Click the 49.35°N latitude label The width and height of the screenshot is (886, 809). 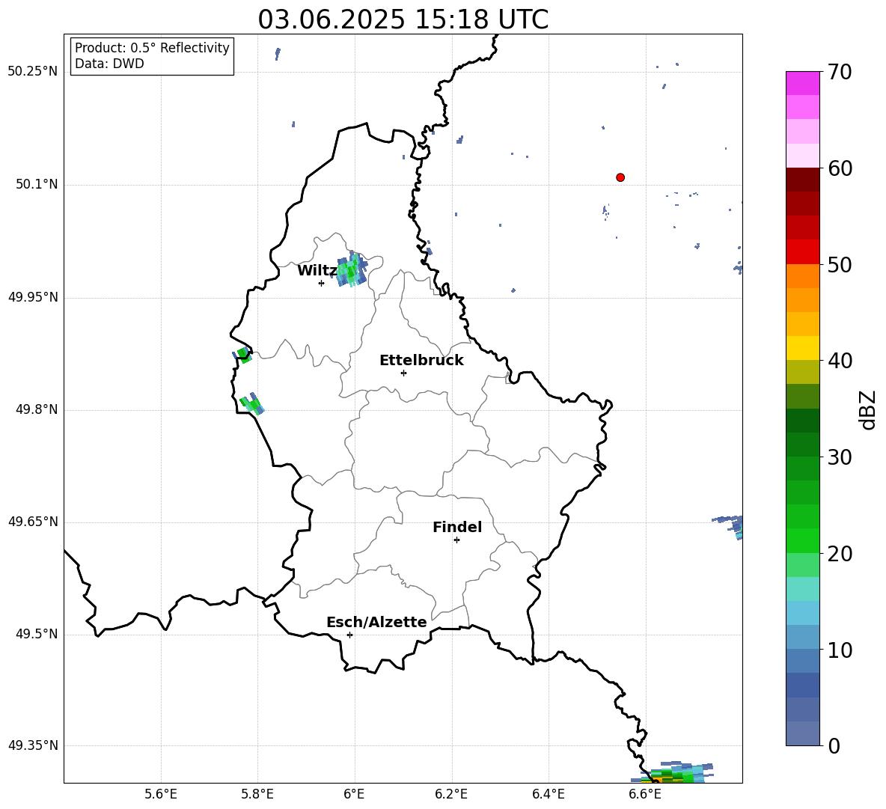point(32,745)
